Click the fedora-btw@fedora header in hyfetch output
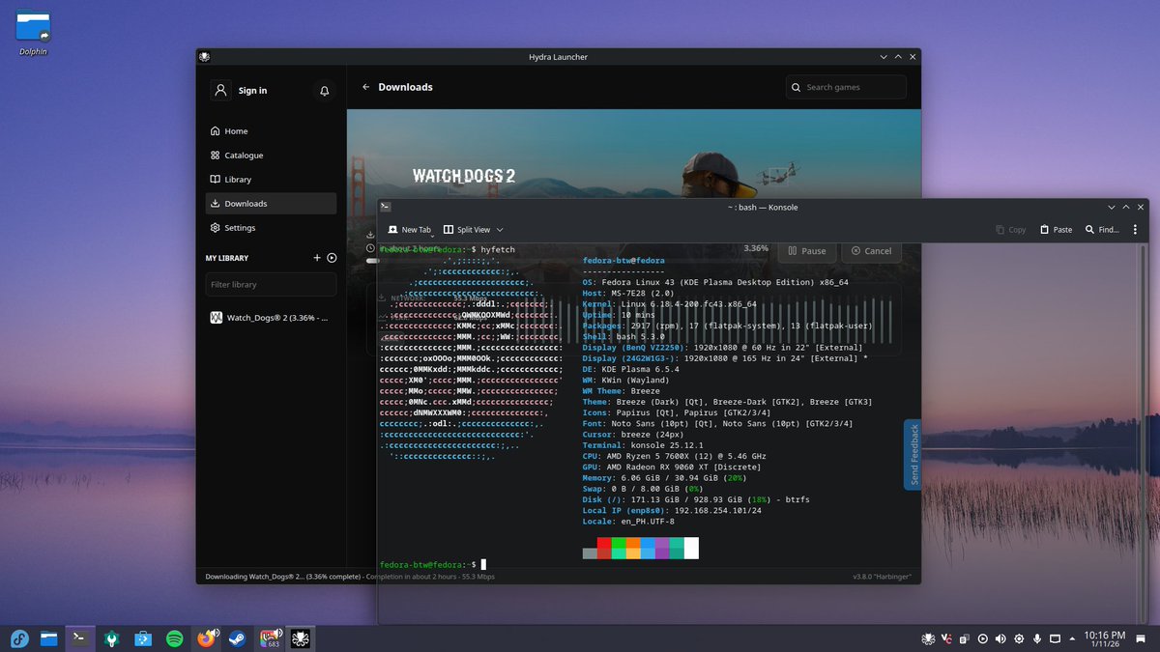1160x652 pixels. [623, 261]
